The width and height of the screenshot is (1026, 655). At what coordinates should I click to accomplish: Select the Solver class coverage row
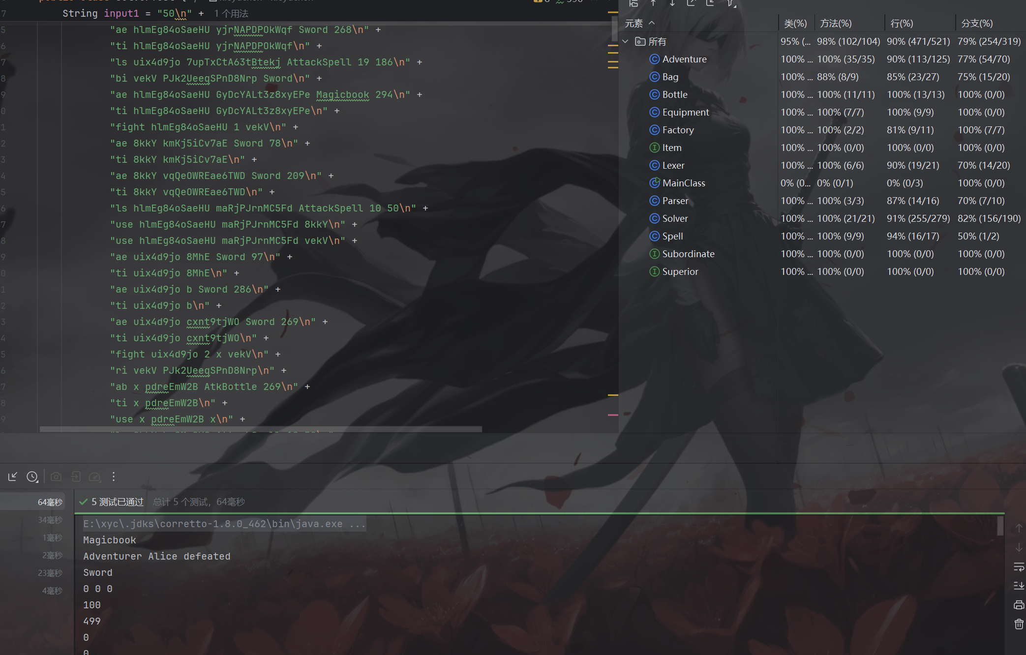click(675, 218)
